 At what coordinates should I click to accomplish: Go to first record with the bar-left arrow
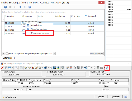[x=10, y=7]
